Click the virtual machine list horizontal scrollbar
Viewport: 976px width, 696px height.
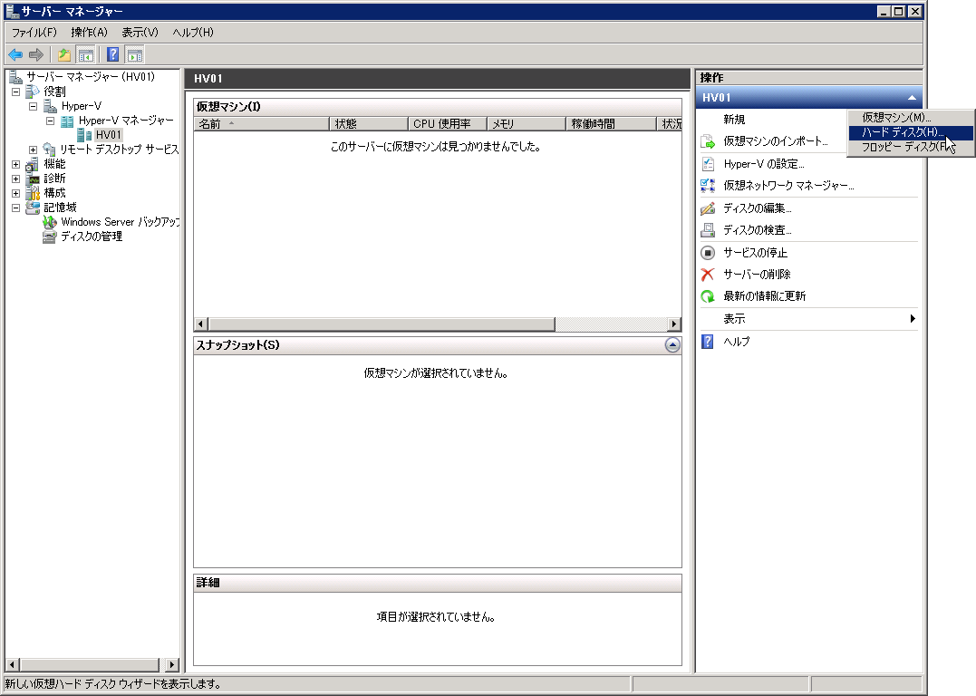pyautogui.click(x=381, y=324)
